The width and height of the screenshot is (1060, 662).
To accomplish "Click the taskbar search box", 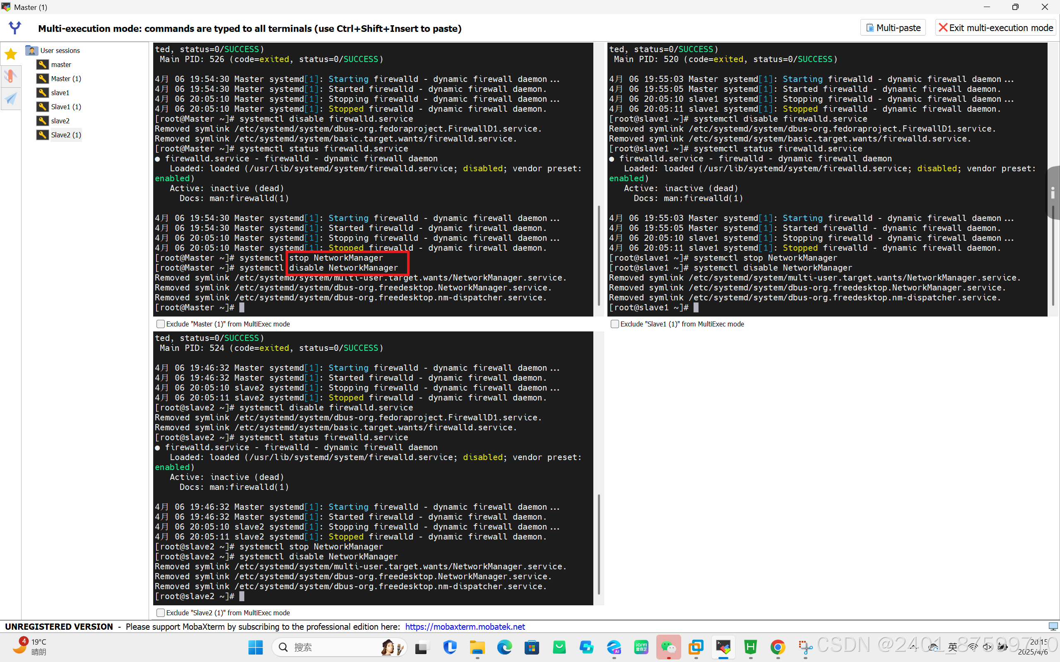I will coord(340,647).
